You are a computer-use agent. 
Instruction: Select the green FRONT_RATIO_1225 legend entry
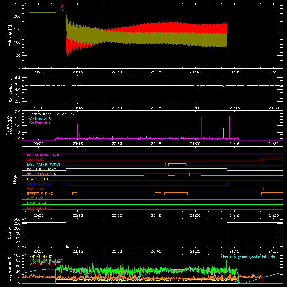pyautogui.click(x=46, y=260)
